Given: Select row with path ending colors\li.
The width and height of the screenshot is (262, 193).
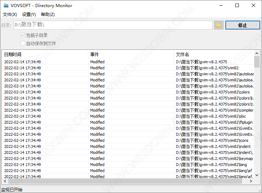Looking at the screenshot, I should pos(128,98).
